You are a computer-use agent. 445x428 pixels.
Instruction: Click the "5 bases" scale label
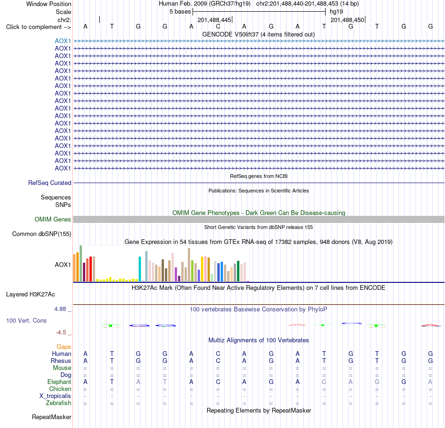pyautogui.click(x=180, y=12)
